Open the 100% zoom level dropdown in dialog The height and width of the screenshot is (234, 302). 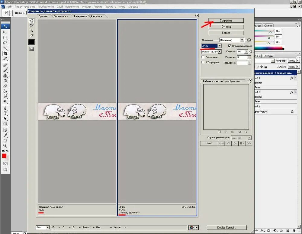click(48, 227)
